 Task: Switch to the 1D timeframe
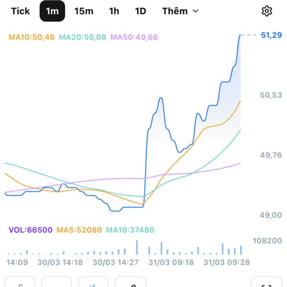(140, 11)
